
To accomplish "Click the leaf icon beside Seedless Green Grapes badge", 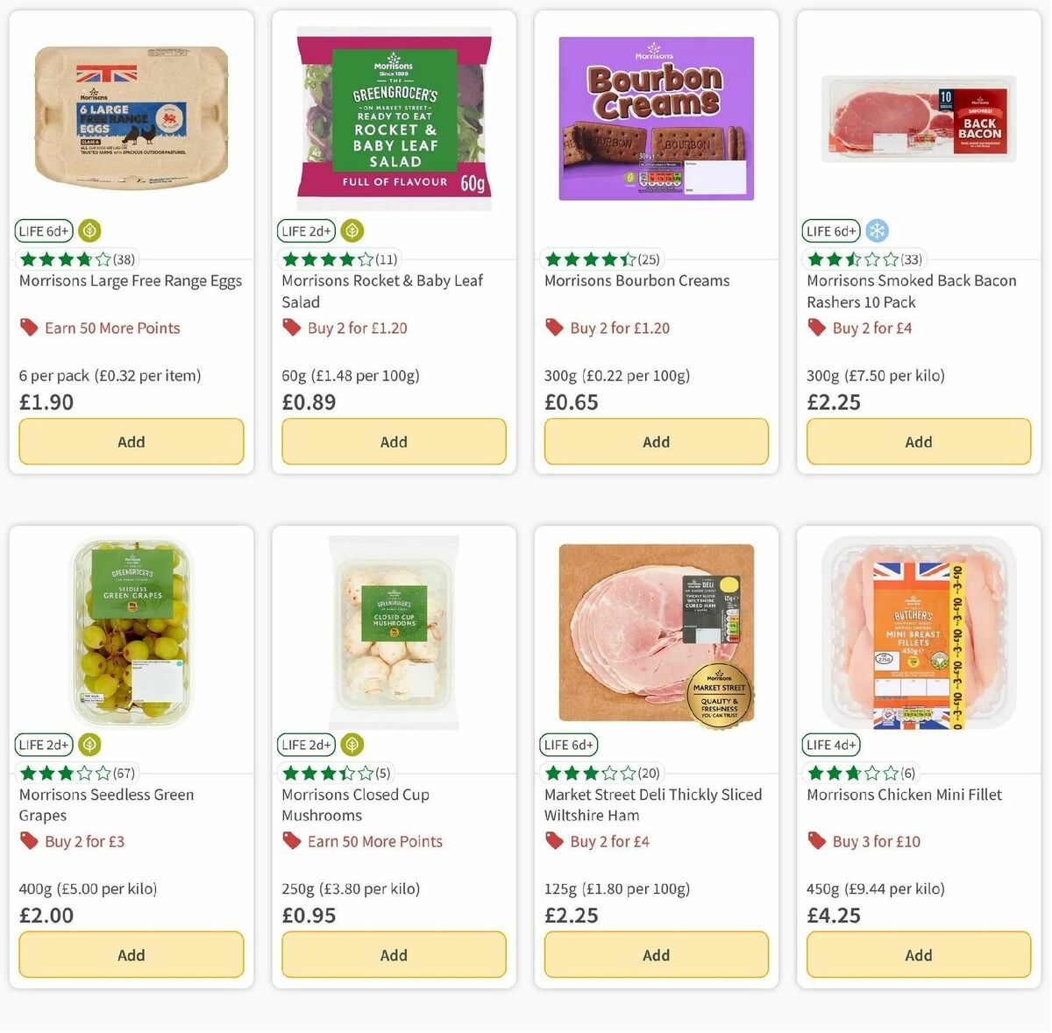I will click(89, 745).
